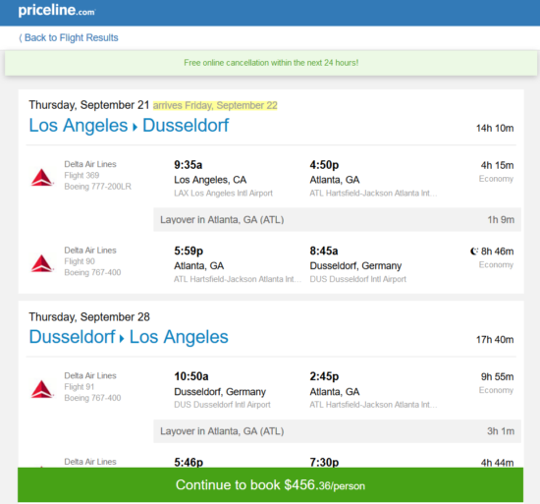Click the DUS Dusseldorf Intl Airport arrival text
The image size is (540, 504).
click(358, 279)
